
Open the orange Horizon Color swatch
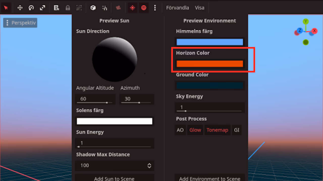[209, 64]
